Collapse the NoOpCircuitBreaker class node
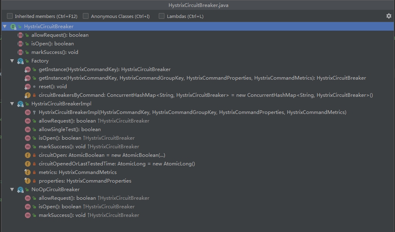Screen dimensions: 395x232 click(12, 190)
